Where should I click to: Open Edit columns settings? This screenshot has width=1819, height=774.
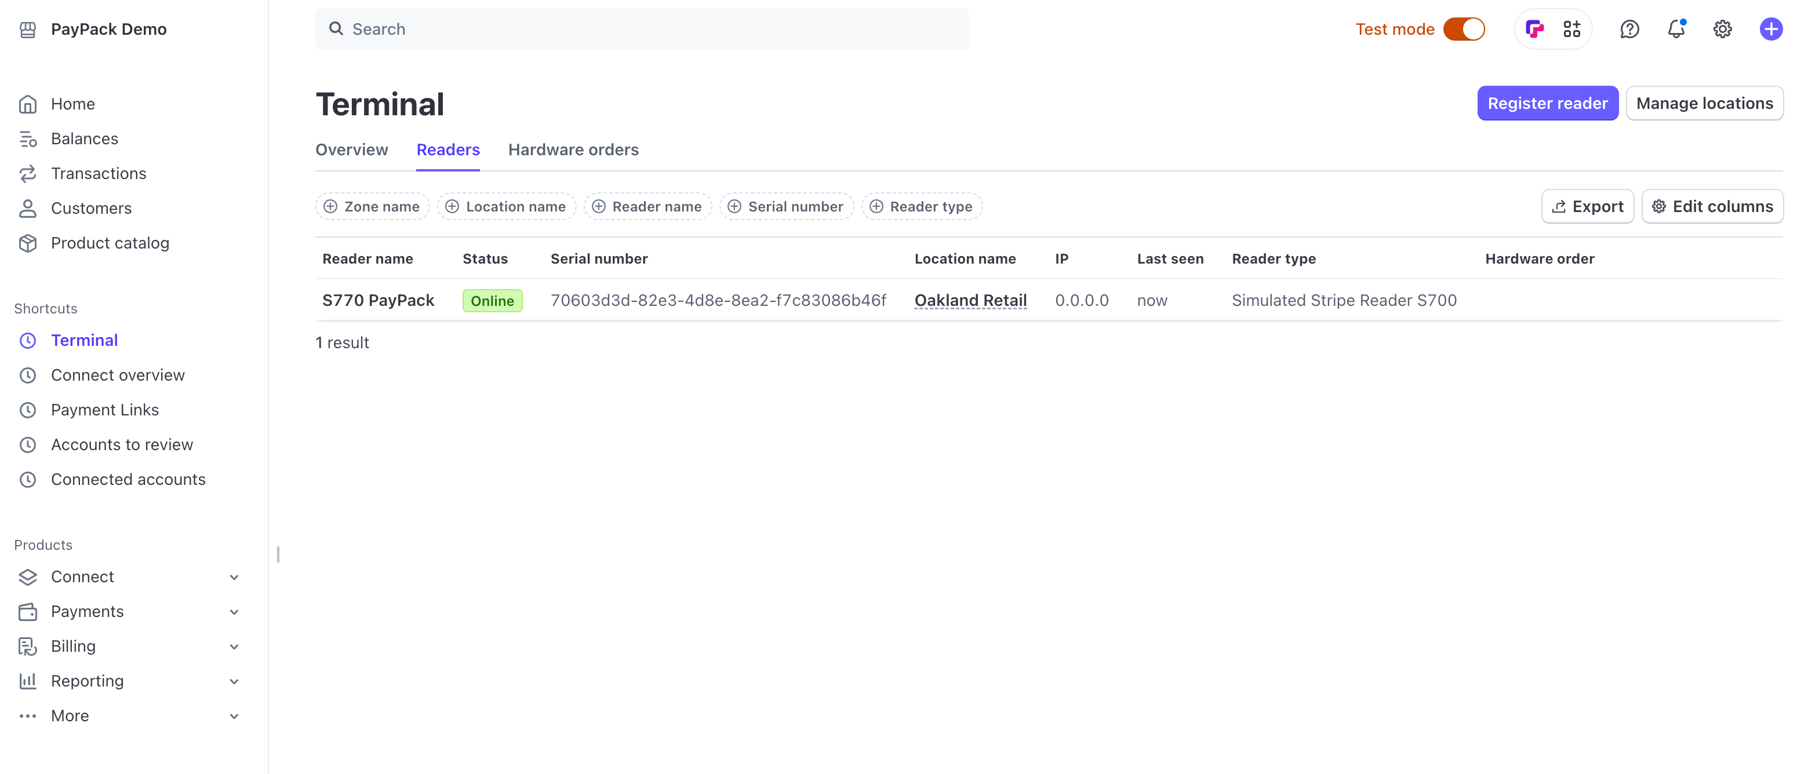[x=1712, y=206]
